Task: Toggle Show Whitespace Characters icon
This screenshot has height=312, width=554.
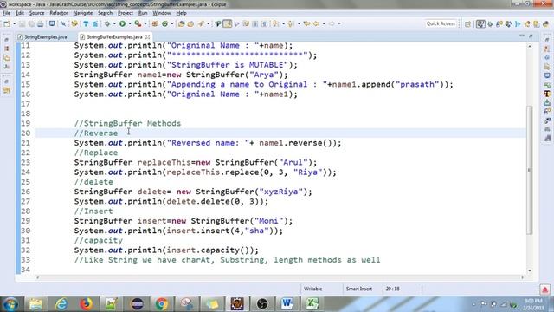Action: [x=264, y=23]
